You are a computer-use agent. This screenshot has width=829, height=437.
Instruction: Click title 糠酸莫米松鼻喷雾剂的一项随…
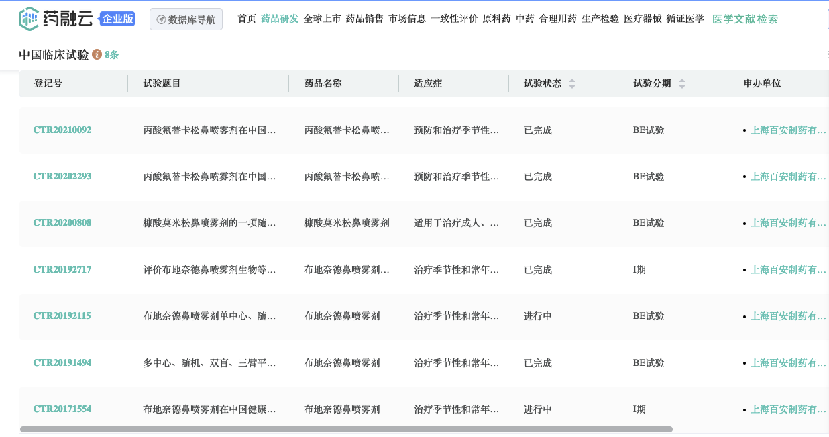210,223
